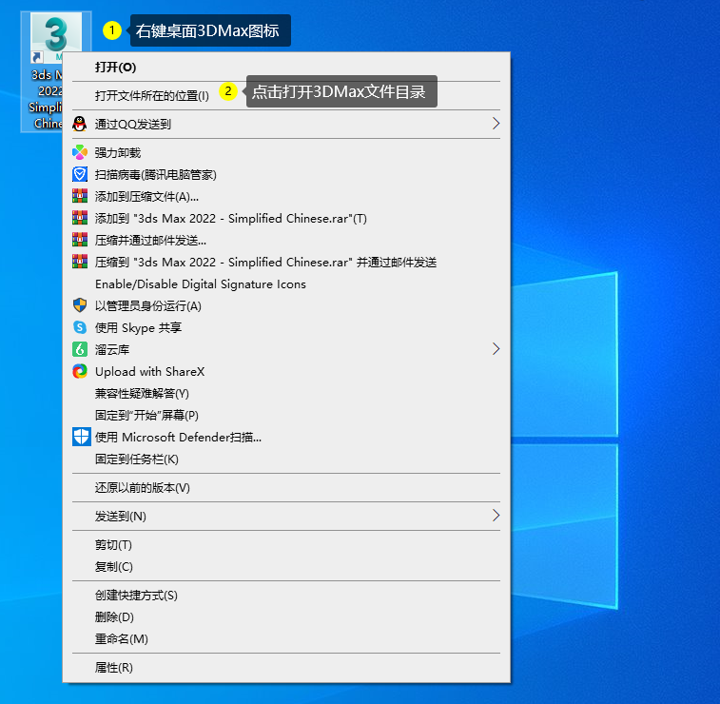Select 打开文件所在的位置(I)

[x=286, y=95]
